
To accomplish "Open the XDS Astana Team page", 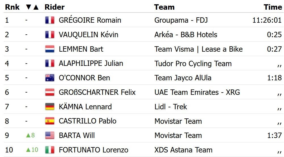I will coord(183,150).
